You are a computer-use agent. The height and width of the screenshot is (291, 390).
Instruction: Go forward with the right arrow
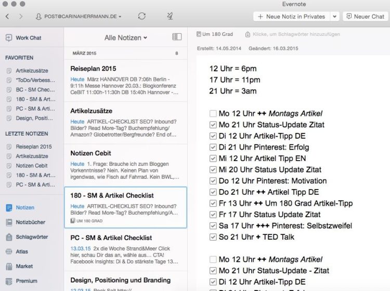click(x=21, y=17)
